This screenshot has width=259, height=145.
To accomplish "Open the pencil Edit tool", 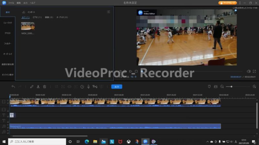I will [32, 87].
